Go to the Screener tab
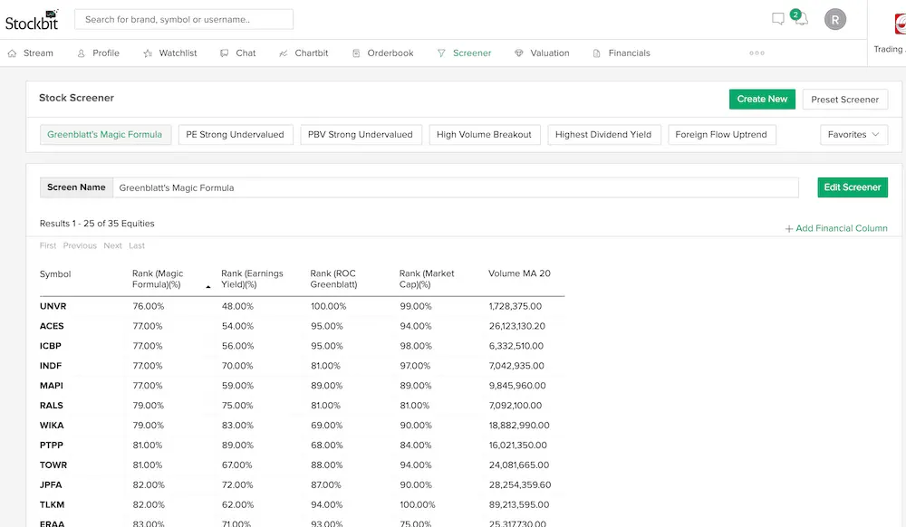Image resolution: width=906 pixels, height=527 pixels. pyautogui.click(x=464, y=53)
